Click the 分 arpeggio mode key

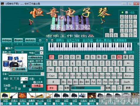pos(72,57)
